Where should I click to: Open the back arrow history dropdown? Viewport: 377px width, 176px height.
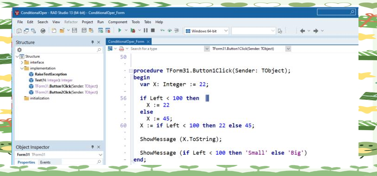pos(309,31)
